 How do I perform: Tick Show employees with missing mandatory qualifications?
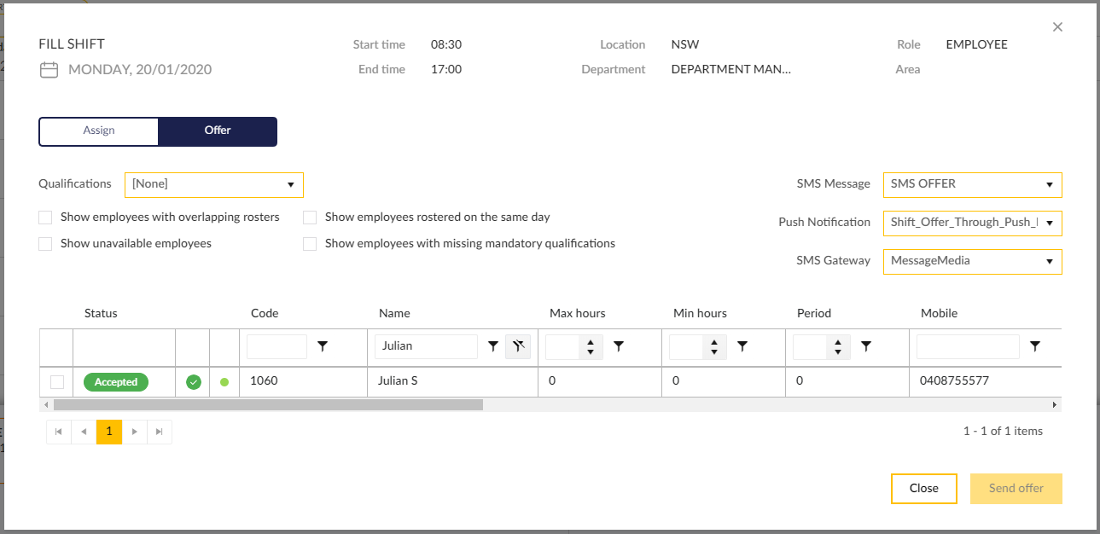pyautogui.click(x=310, y=244)
